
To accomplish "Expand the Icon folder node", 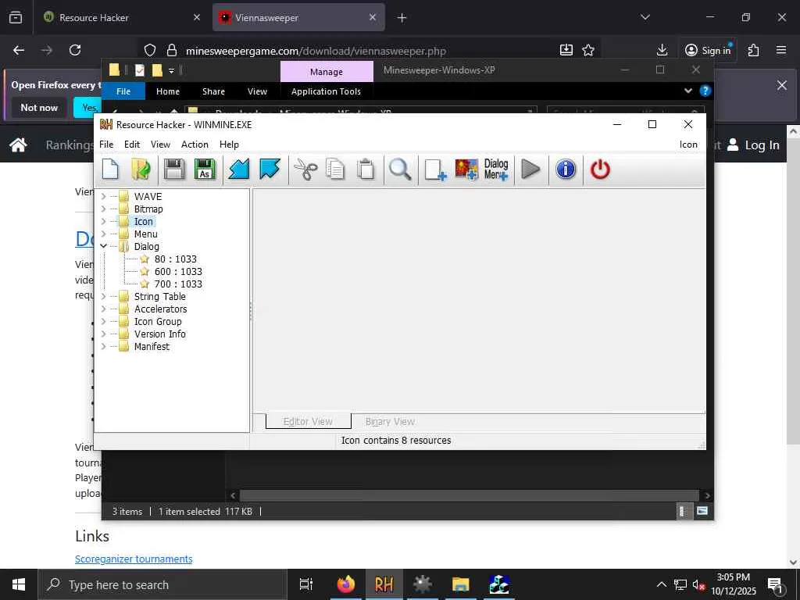I will pyautogui.click(x=104, y=221).
